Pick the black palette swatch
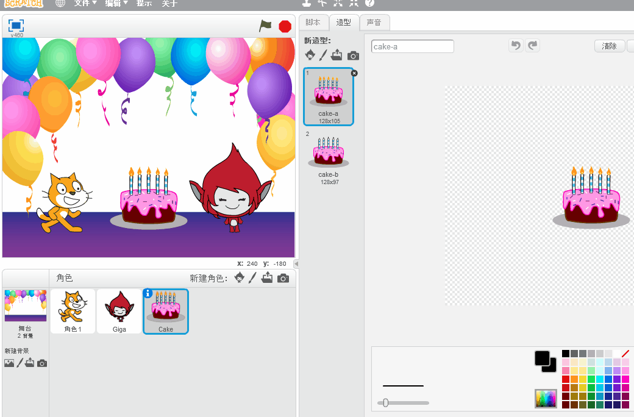The image size is (634, 417). 566,354
